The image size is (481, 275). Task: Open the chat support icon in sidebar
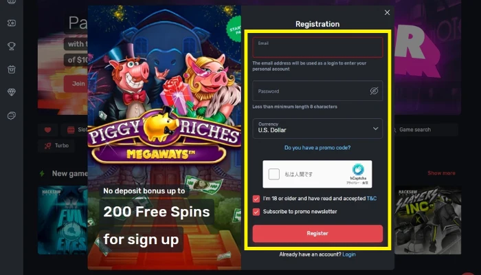click(x=12, y=115)
